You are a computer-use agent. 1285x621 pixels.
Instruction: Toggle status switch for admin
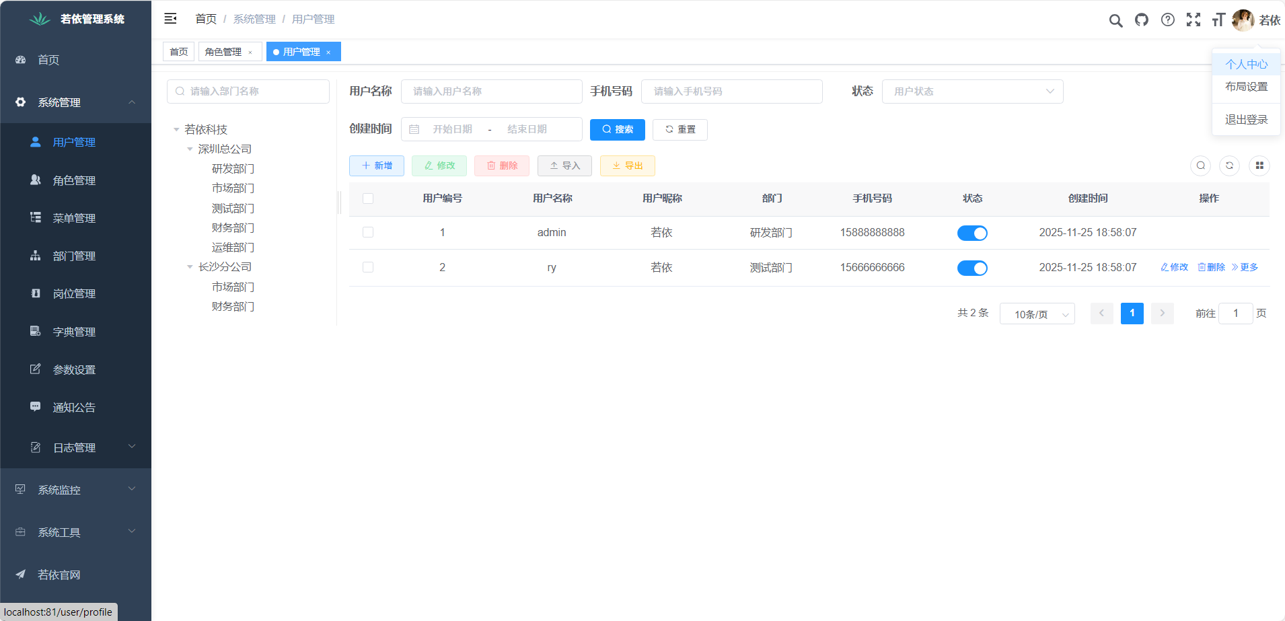(972, 233)
